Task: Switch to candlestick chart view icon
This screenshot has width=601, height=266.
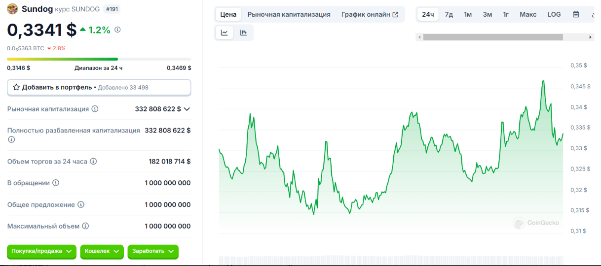Action: tap(243, 33)
